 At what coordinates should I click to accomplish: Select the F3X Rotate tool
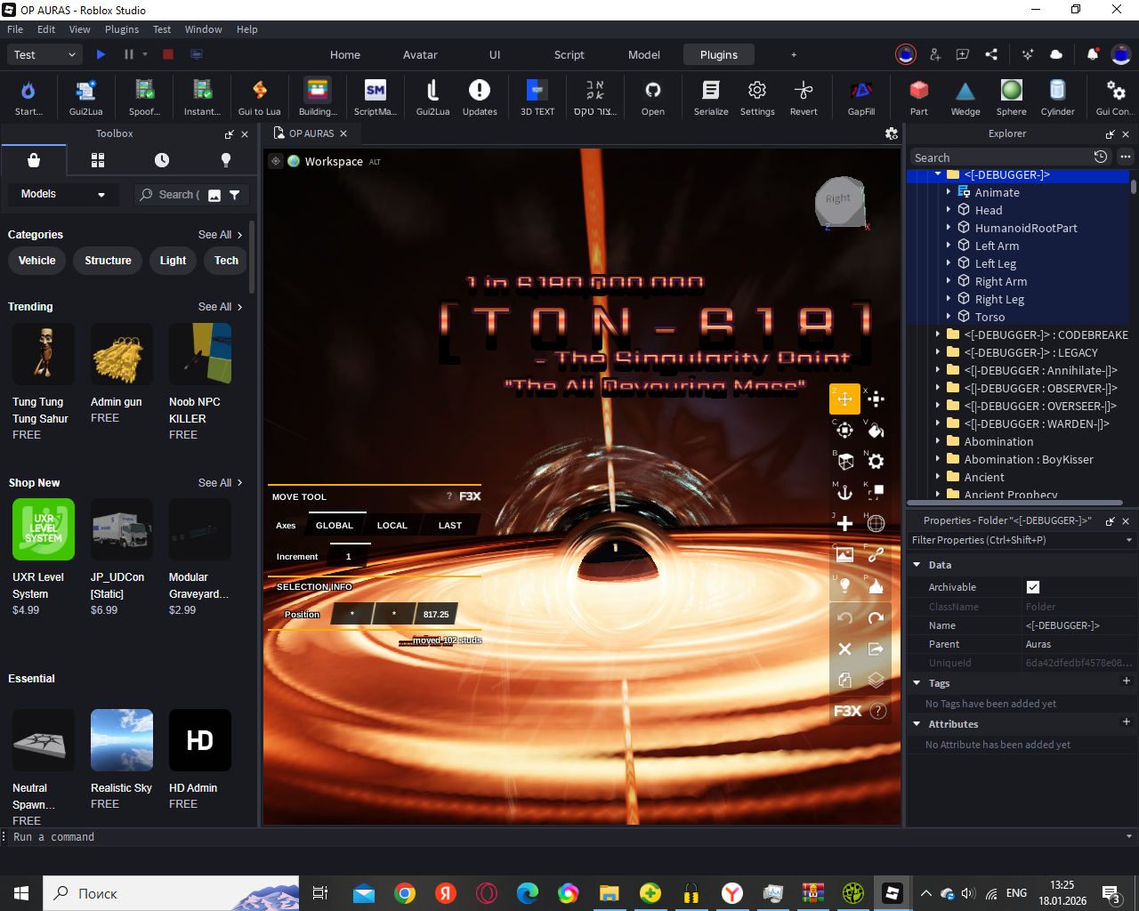(844, 431)
